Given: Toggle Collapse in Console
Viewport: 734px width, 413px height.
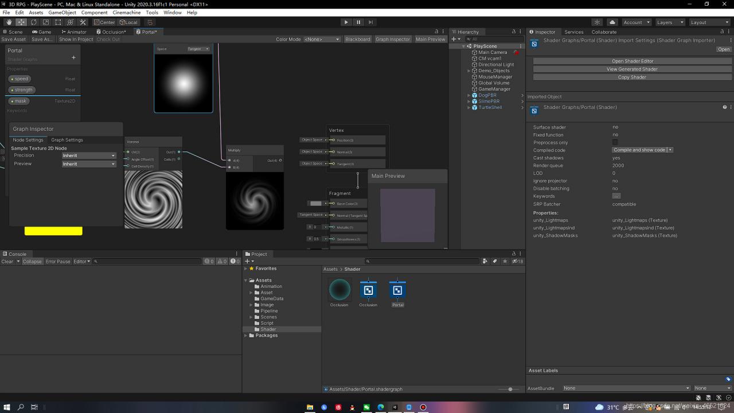Looking at the screenshot, I should 32,261.
